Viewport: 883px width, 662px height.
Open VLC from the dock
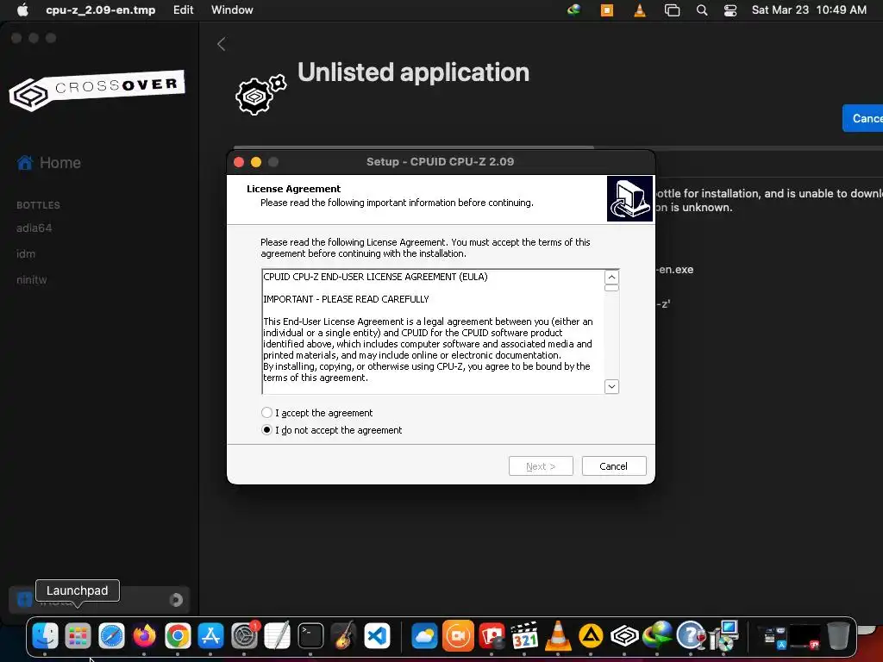point(558,636)
